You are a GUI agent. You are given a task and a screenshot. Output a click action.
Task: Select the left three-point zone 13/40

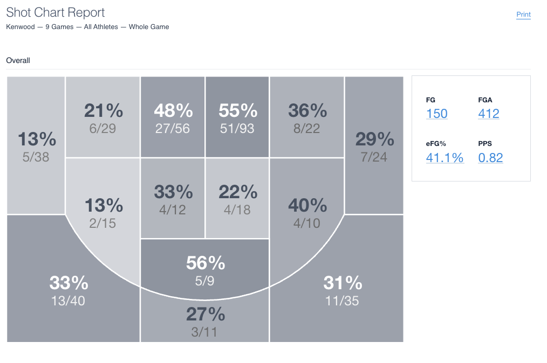(x=68, y=290)
